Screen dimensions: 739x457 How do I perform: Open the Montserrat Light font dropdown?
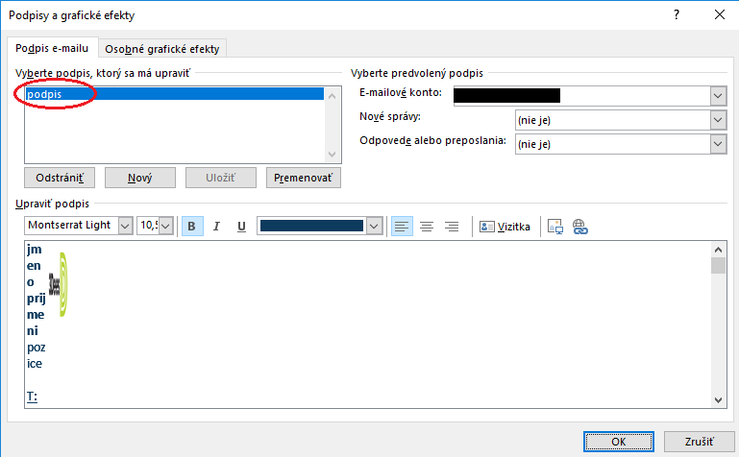(124, 226)
